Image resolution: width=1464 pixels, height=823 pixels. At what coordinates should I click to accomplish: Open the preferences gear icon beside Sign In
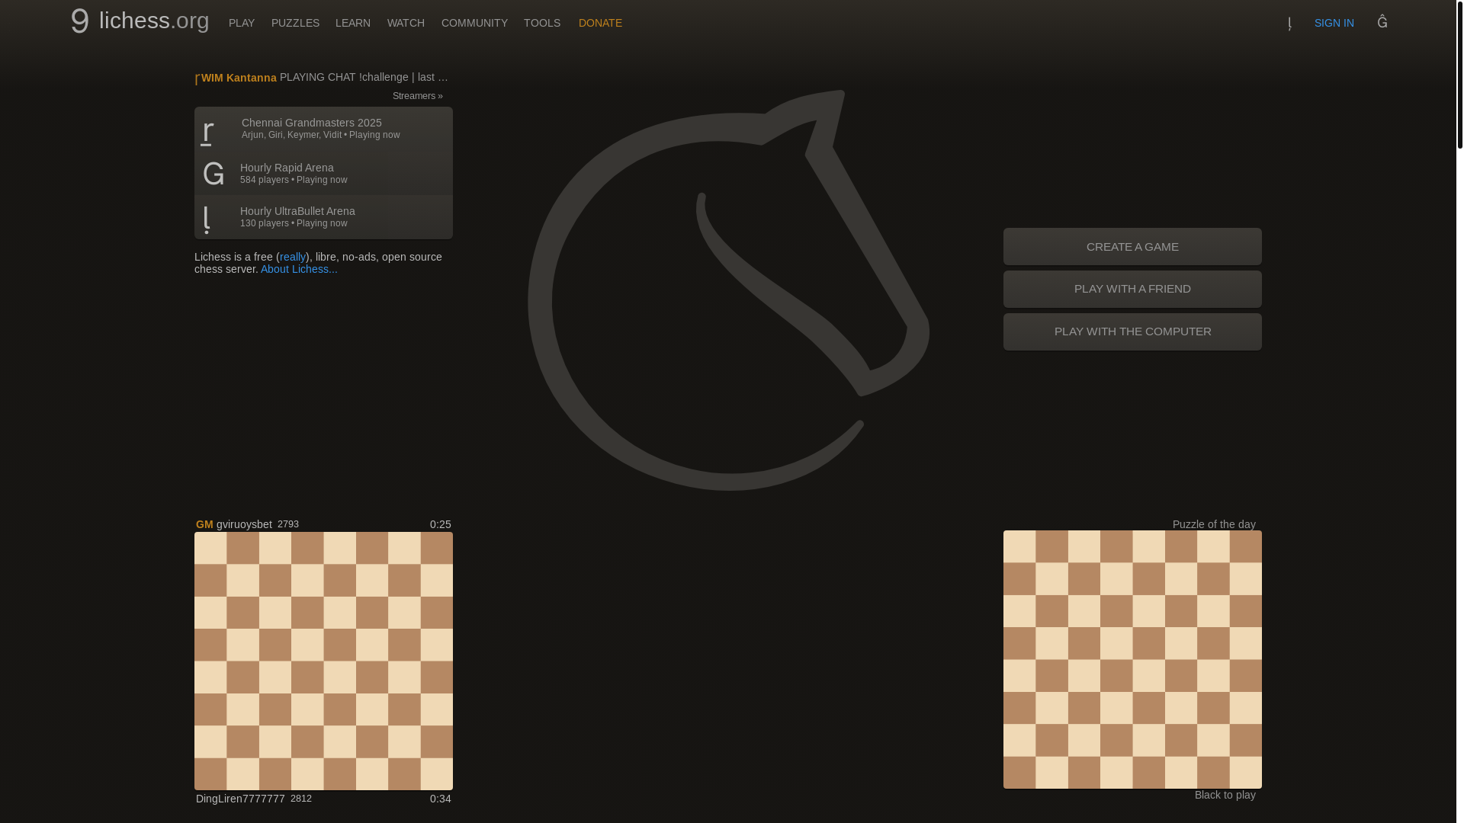point(1382,21)
